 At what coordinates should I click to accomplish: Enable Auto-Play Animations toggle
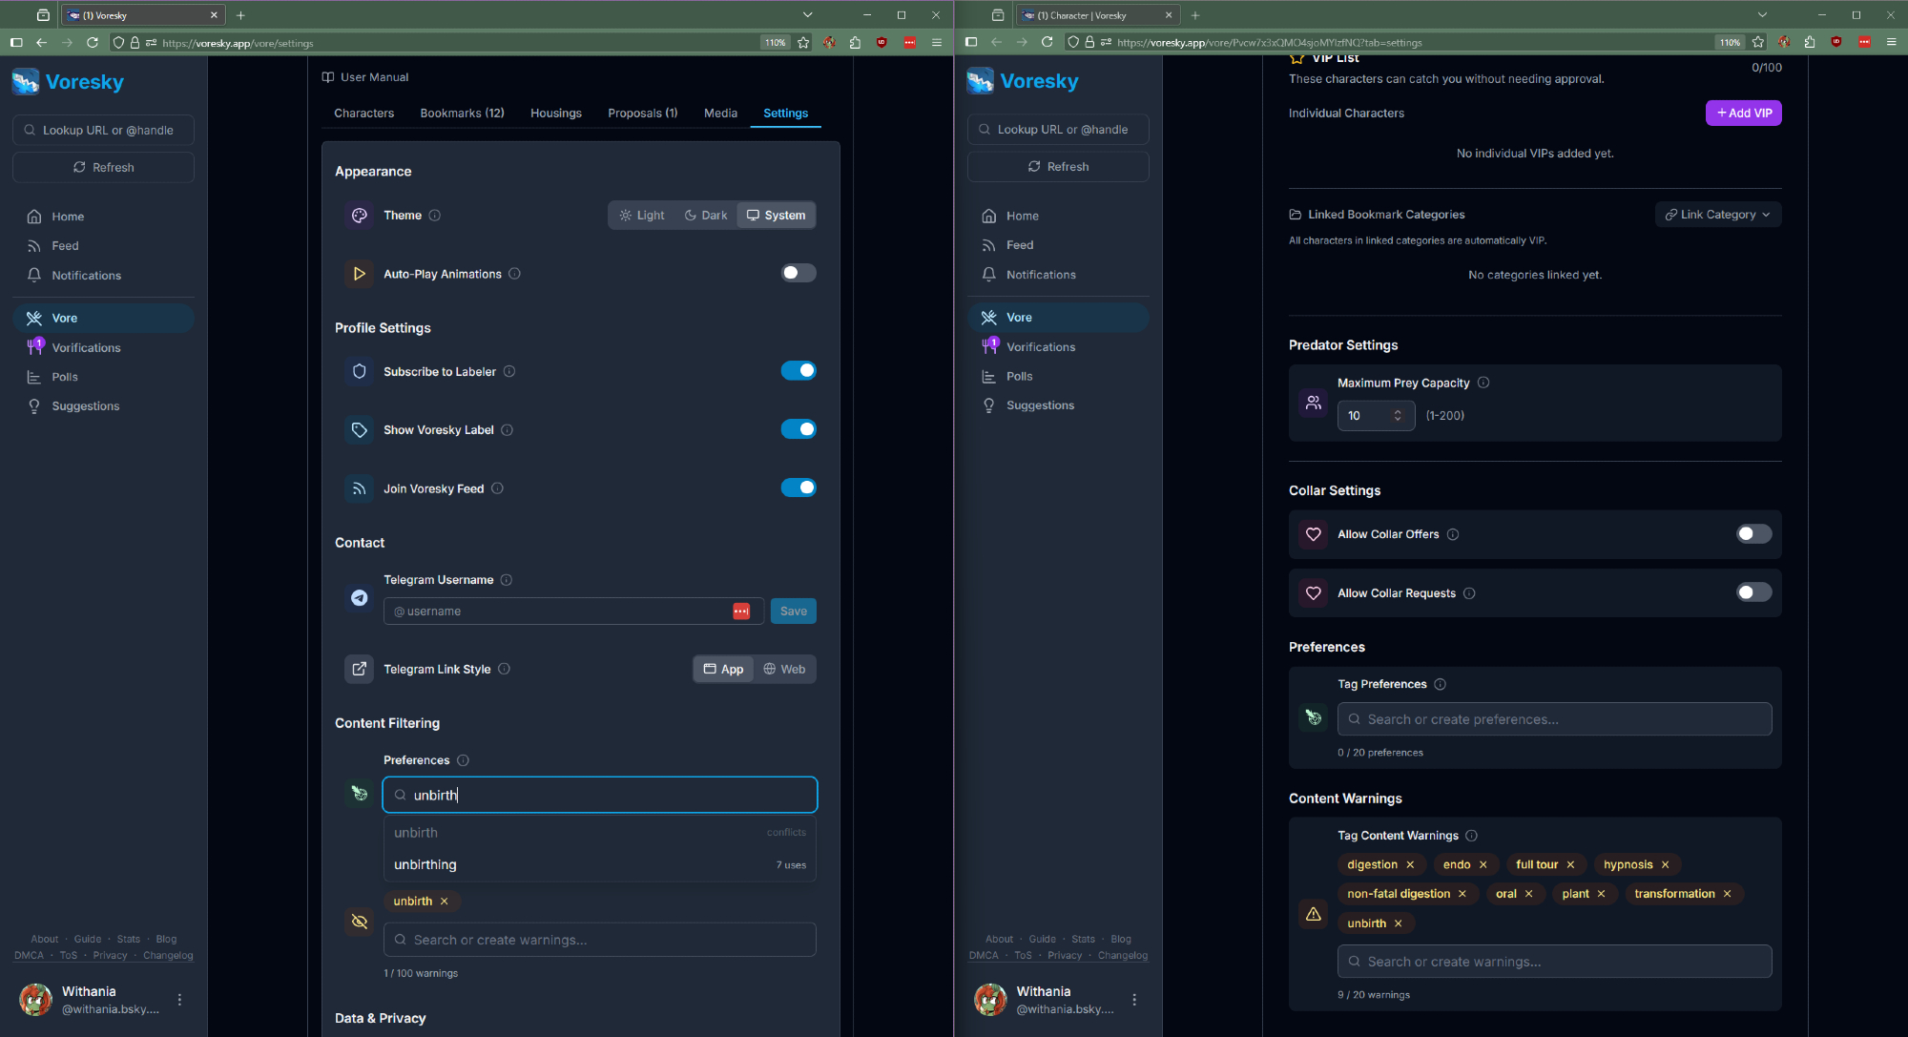(798, 274)
